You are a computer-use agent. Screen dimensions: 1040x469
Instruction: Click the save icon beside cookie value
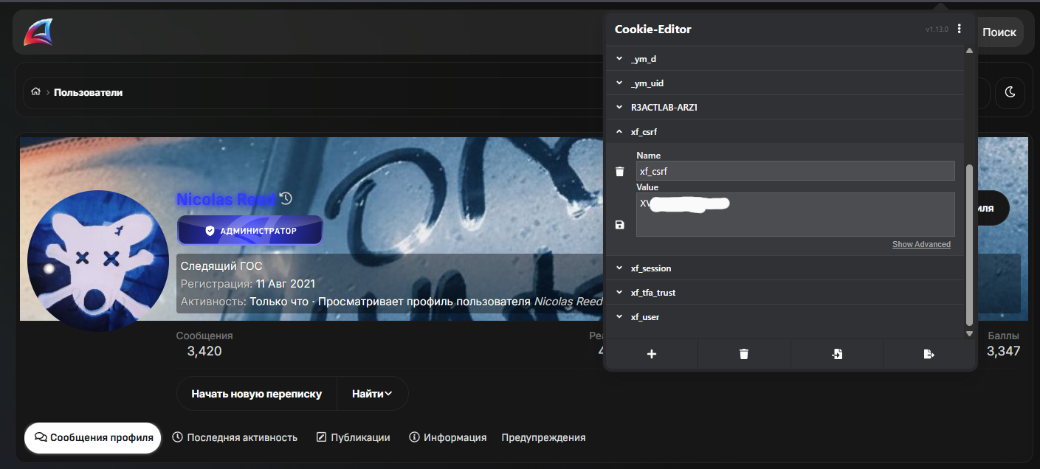click(619, 225)
